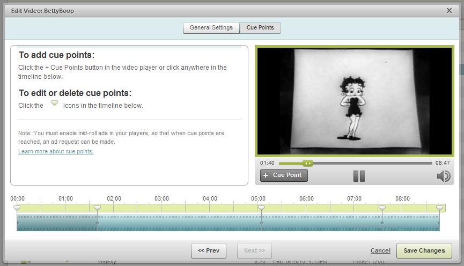Screen dimensions: 464x266
Task: Pause the BettyBoop video playback
Action: click(359, 176)
